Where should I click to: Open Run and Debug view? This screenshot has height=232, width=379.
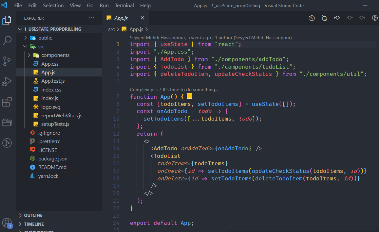7,81
